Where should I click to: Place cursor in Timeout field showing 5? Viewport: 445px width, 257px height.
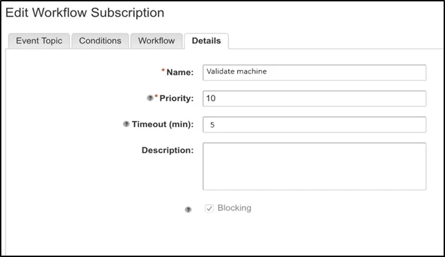[314, 124]
